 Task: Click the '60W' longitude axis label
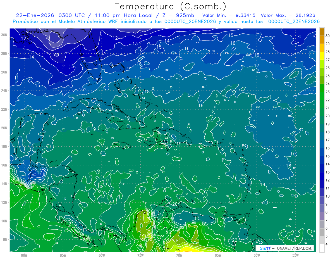(x=257, y=255)
